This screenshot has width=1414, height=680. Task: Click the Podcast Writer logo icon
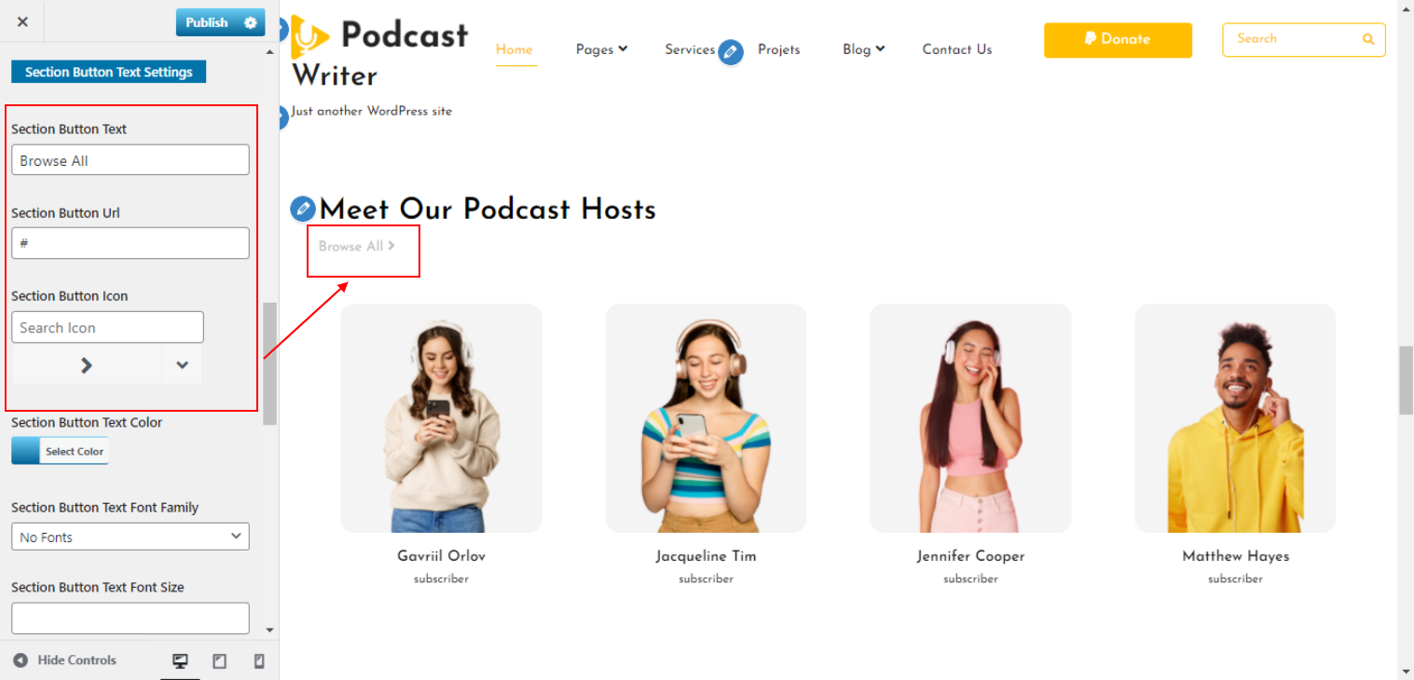point(309,37)
